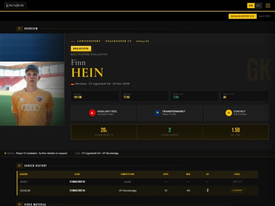Open the Highlight Reel YouTube video

pos(103,112)
